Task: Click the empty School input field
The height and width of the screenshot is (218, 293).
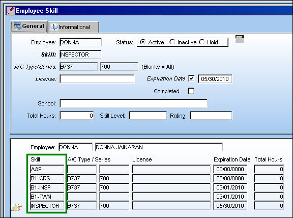Action: tap(134, 103)
